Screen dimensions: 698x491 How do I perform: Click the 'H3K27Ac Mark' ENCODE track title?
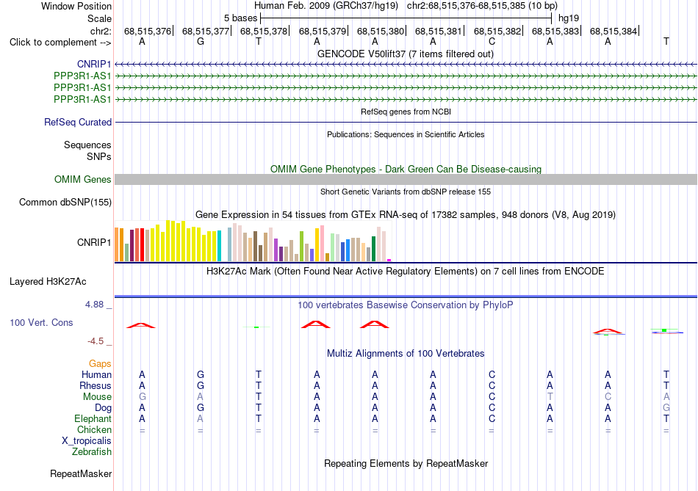coord(406,272)
